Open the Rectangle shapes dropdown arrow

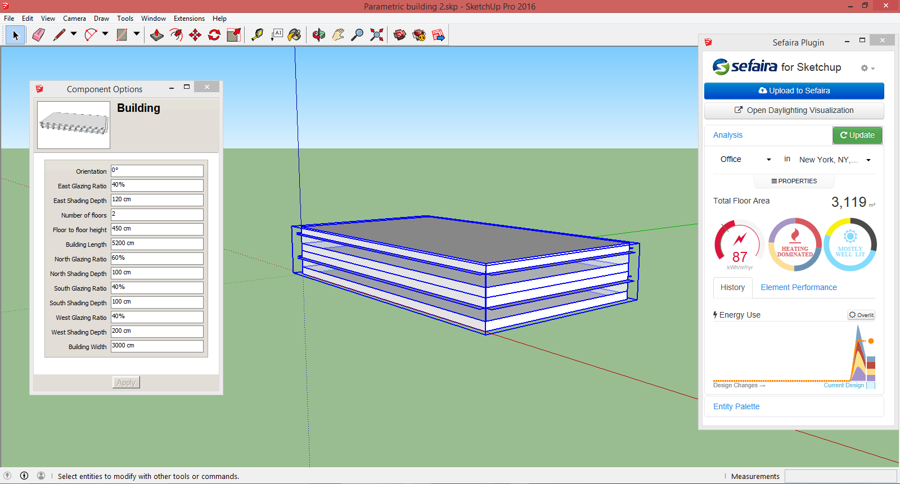pos(137,34)
